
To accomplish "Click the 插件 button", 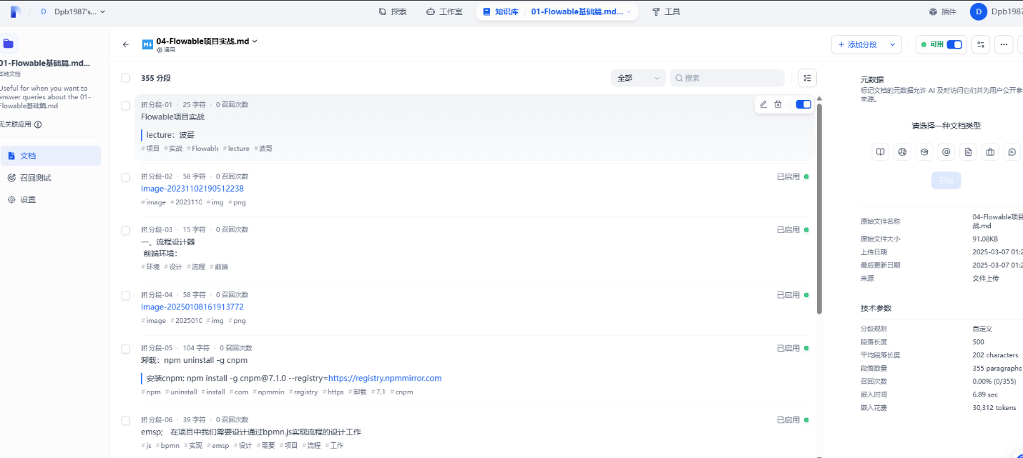I will pos(942,11).
